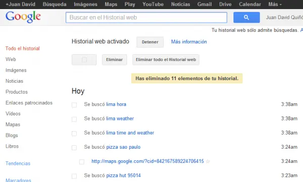Open +Juan David profile link
This screenshot has width=303, height=182.
click(20, 4)
